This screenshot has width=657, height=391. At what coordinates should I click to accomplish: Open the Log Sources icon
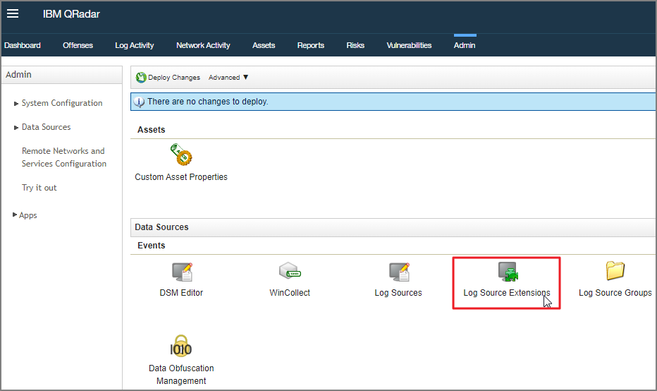[x=399, y=272]
